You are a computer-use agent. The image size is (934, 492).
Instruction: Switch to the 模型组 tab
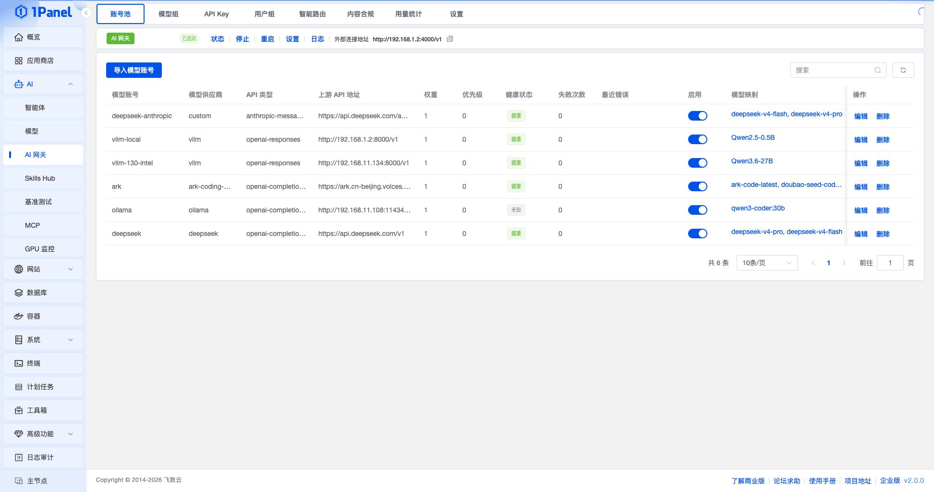coord(169,14)
